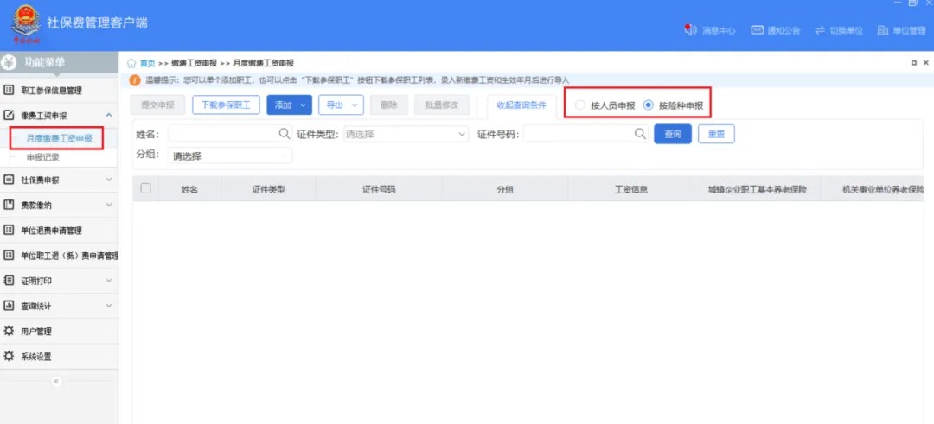Select 申报记录 in the sidebar tree
Screen dimensions: 934x424
pos(43,158)
